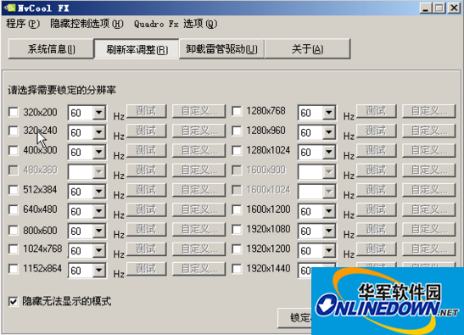
Task: Minimize the NvCool FX window
Action: click(x=426, y=8)
